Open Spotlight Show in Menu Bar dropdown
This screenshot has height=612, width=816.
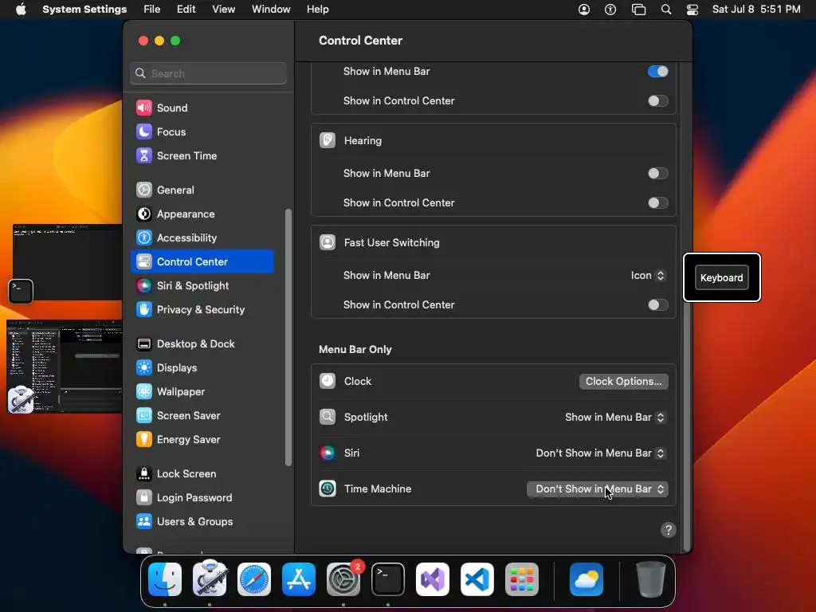pos(615,418)
